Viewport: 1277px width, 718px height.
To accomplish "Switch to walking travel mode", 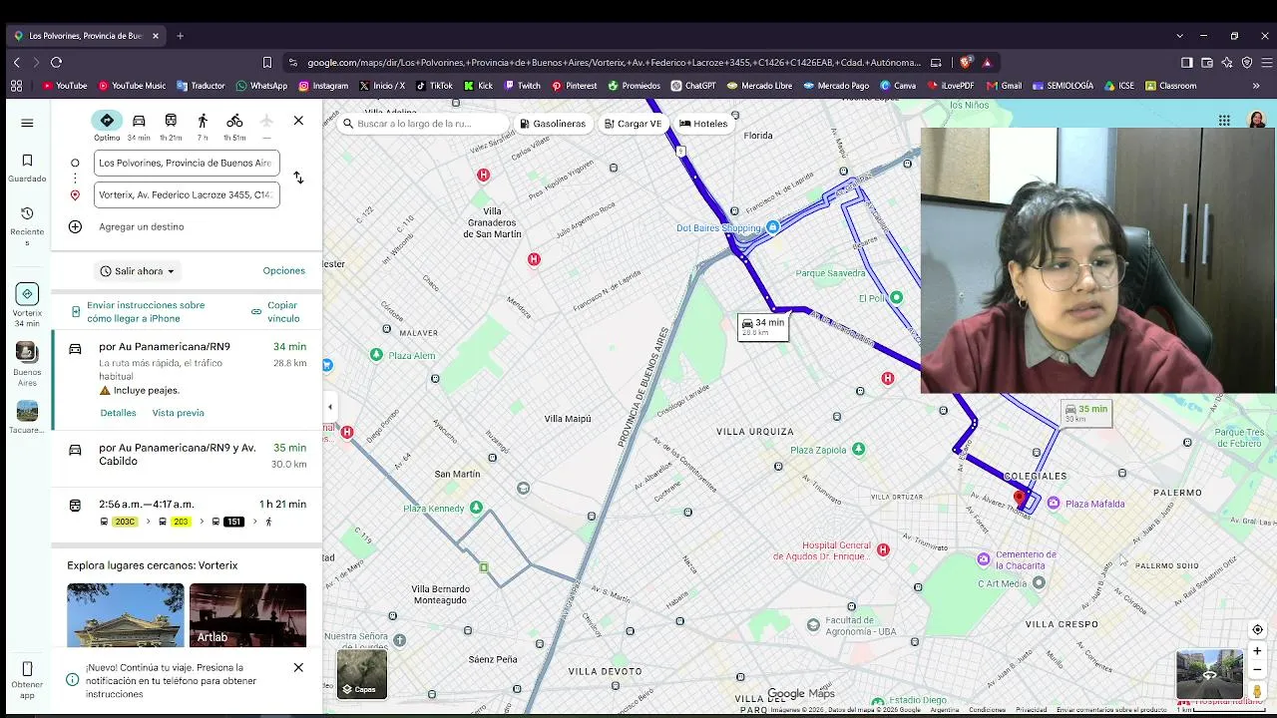I will 203,127.
